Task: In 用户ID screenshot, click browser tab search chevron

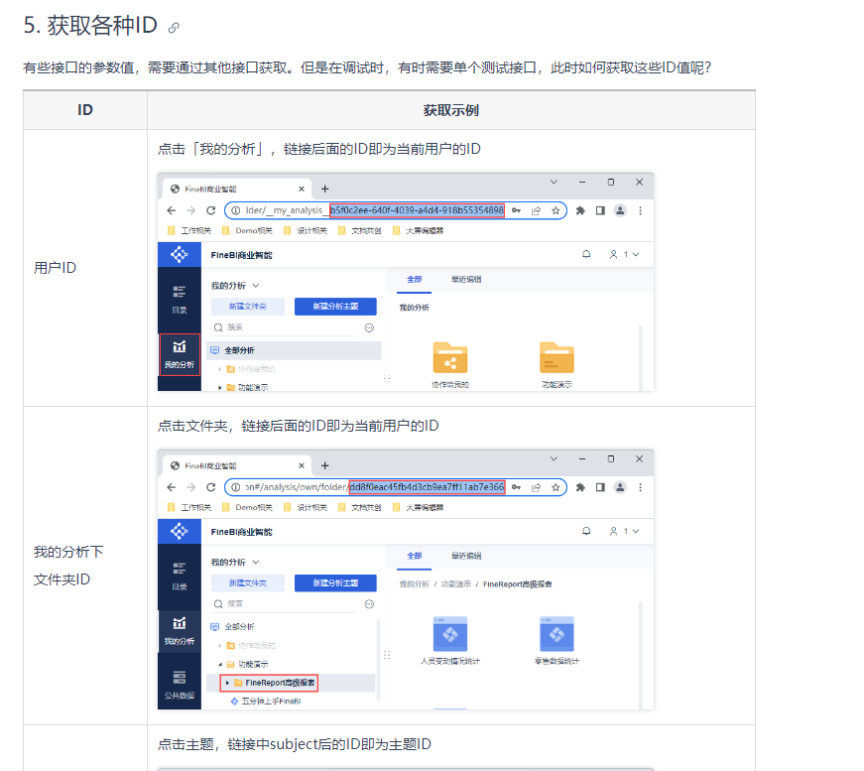Action: click(x=554, y=182)
